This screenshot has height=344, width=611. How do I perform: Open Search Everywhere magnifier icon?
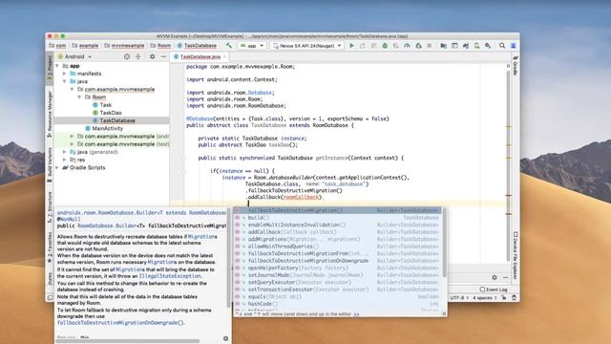(502, 46)
